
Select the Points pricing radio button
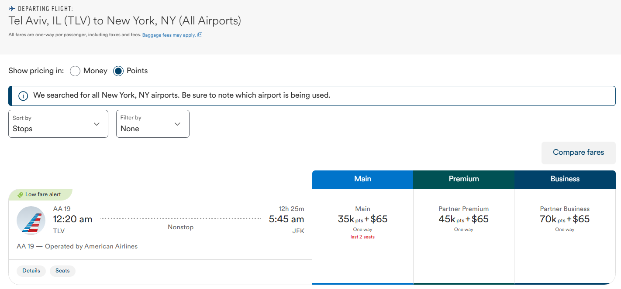click(x=118, y=71)
